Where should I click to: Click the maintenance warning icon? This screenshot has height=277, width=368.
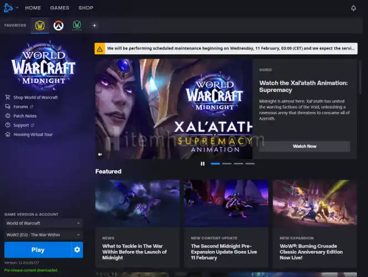(100, 49)
